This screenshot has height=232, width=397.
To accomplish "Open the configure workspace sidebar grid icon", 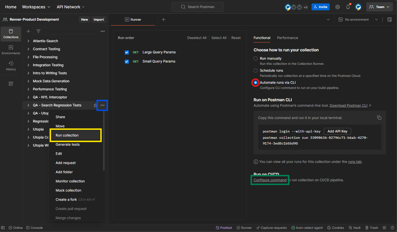I will [11, 84].
